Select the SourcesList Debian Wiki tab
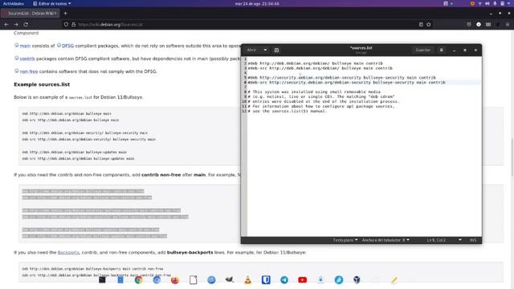This screenshot has height=289, width=514. tap(30, 14)
